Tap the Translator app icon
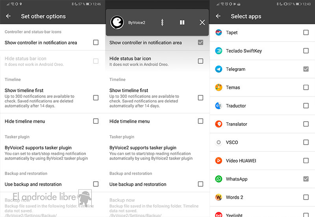The width and height of the screenshot is (315, 217). (x=219, y=124)
